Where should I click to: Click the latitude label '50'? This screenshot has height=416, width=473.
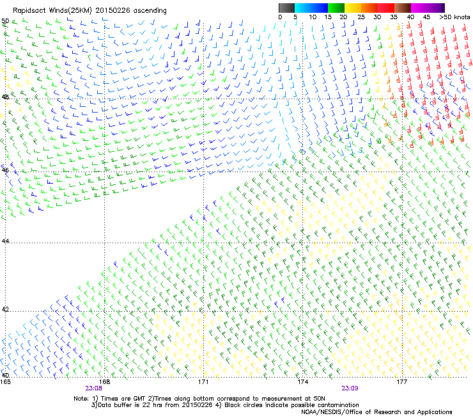[x=5, y=21]
